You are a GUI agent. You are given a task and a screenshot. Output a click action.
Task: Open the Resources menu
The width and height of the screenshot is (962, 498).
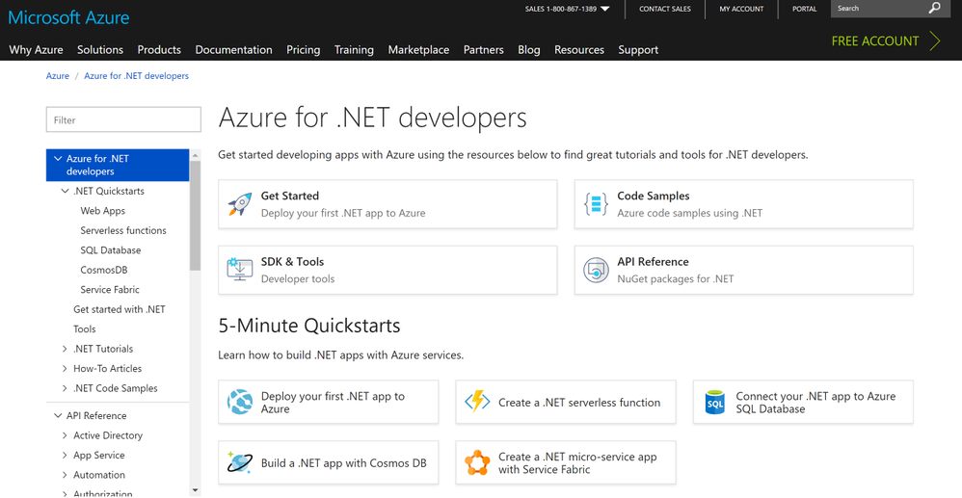click(x=579, y=50)
